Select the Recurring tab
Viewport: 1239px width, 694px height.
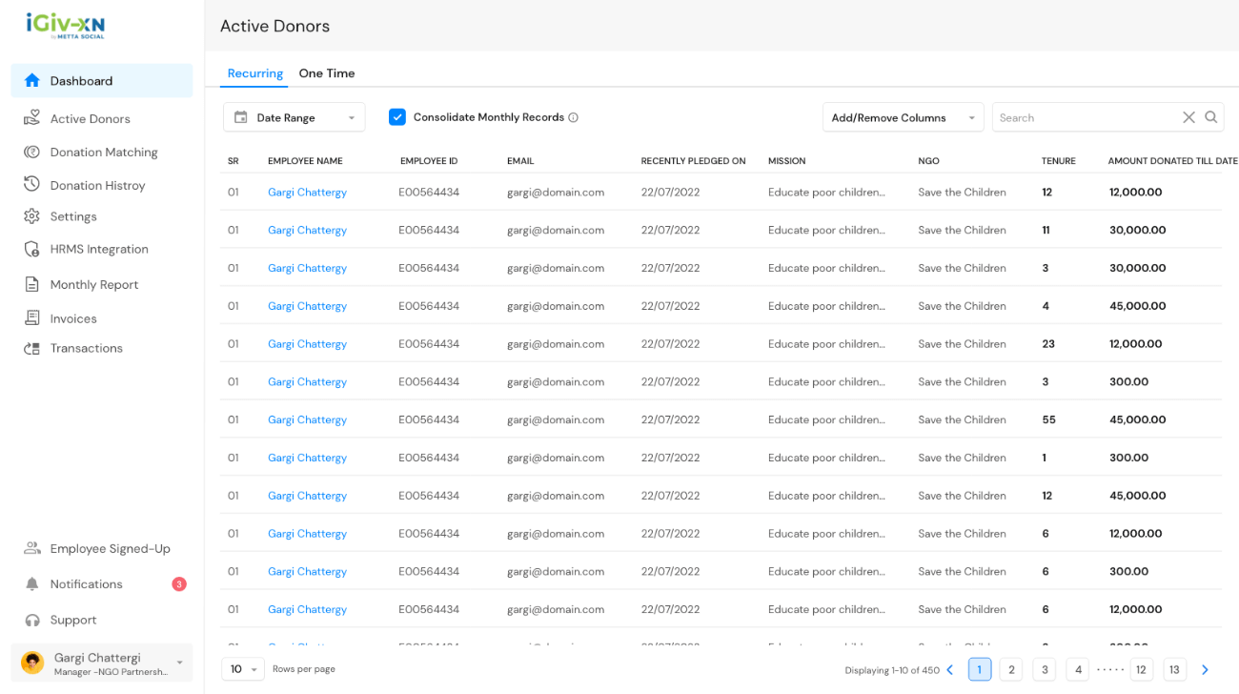pos(254,73)
